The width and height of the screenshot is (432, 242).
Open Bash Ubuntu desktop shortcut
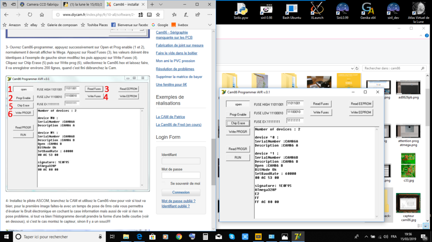[292, 11]
